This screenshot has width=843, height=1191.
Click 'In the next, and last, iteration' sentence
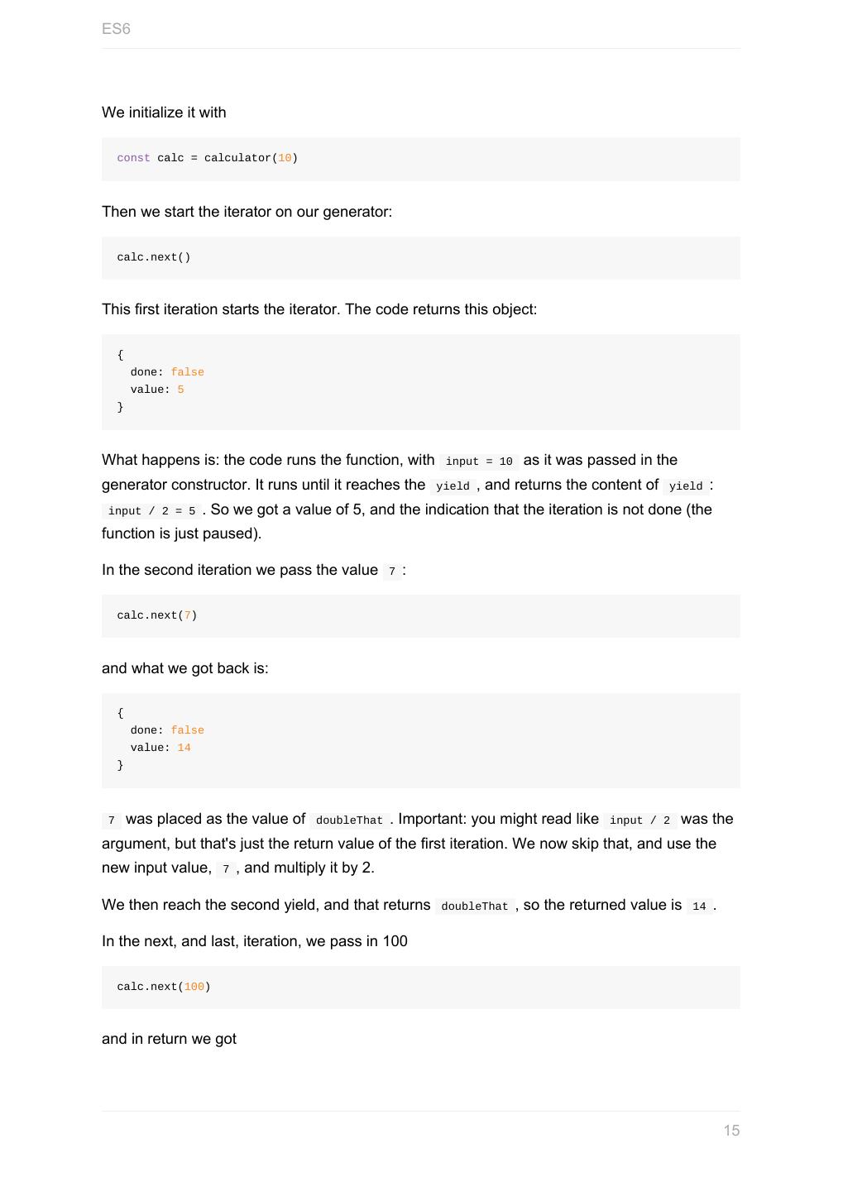click(254, 941)
